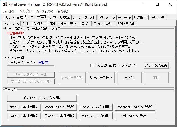The width and height of the screenshot is (177, 127).
Task: Open the SMTP用 sub-tab
Action: click(x=40, y=24)
